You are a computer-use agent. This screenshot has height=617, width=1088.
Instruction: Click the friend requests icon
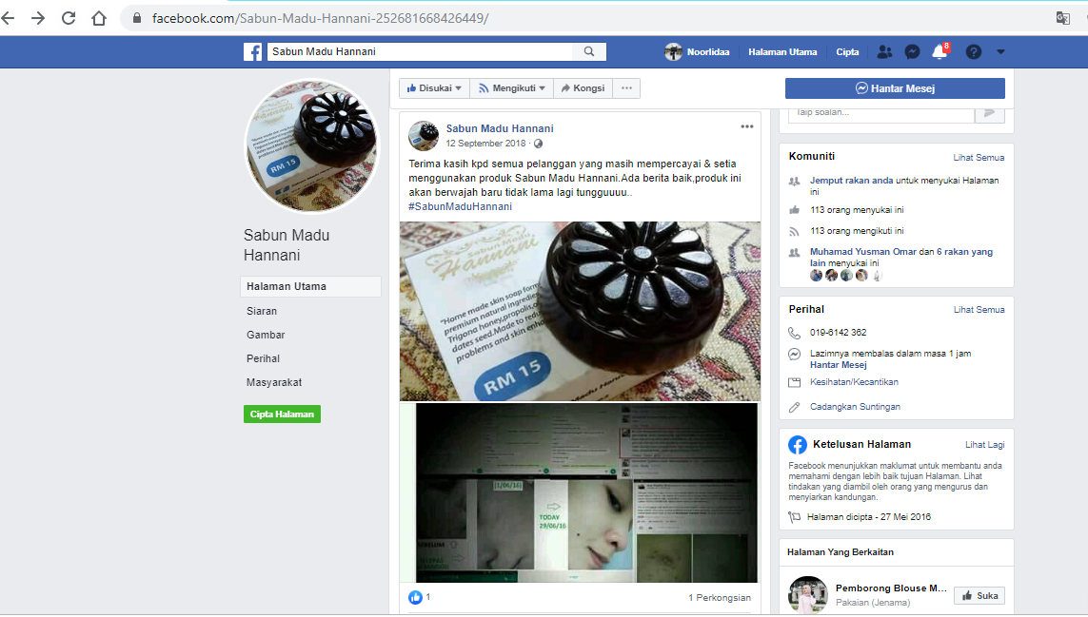[884, 51]
